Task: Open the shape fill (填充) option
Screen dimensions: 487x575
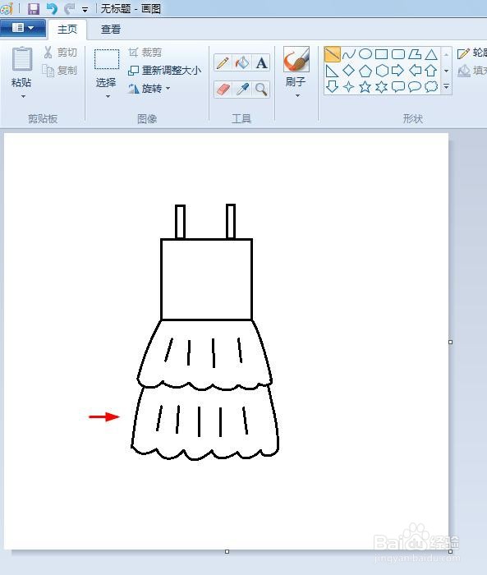Action: point(472,71)
